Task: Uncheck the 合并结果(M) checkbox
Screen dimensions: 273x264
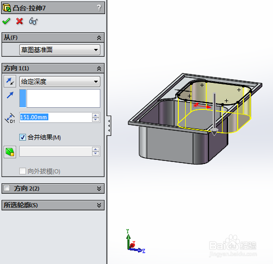Action: [x=22, y=137]
